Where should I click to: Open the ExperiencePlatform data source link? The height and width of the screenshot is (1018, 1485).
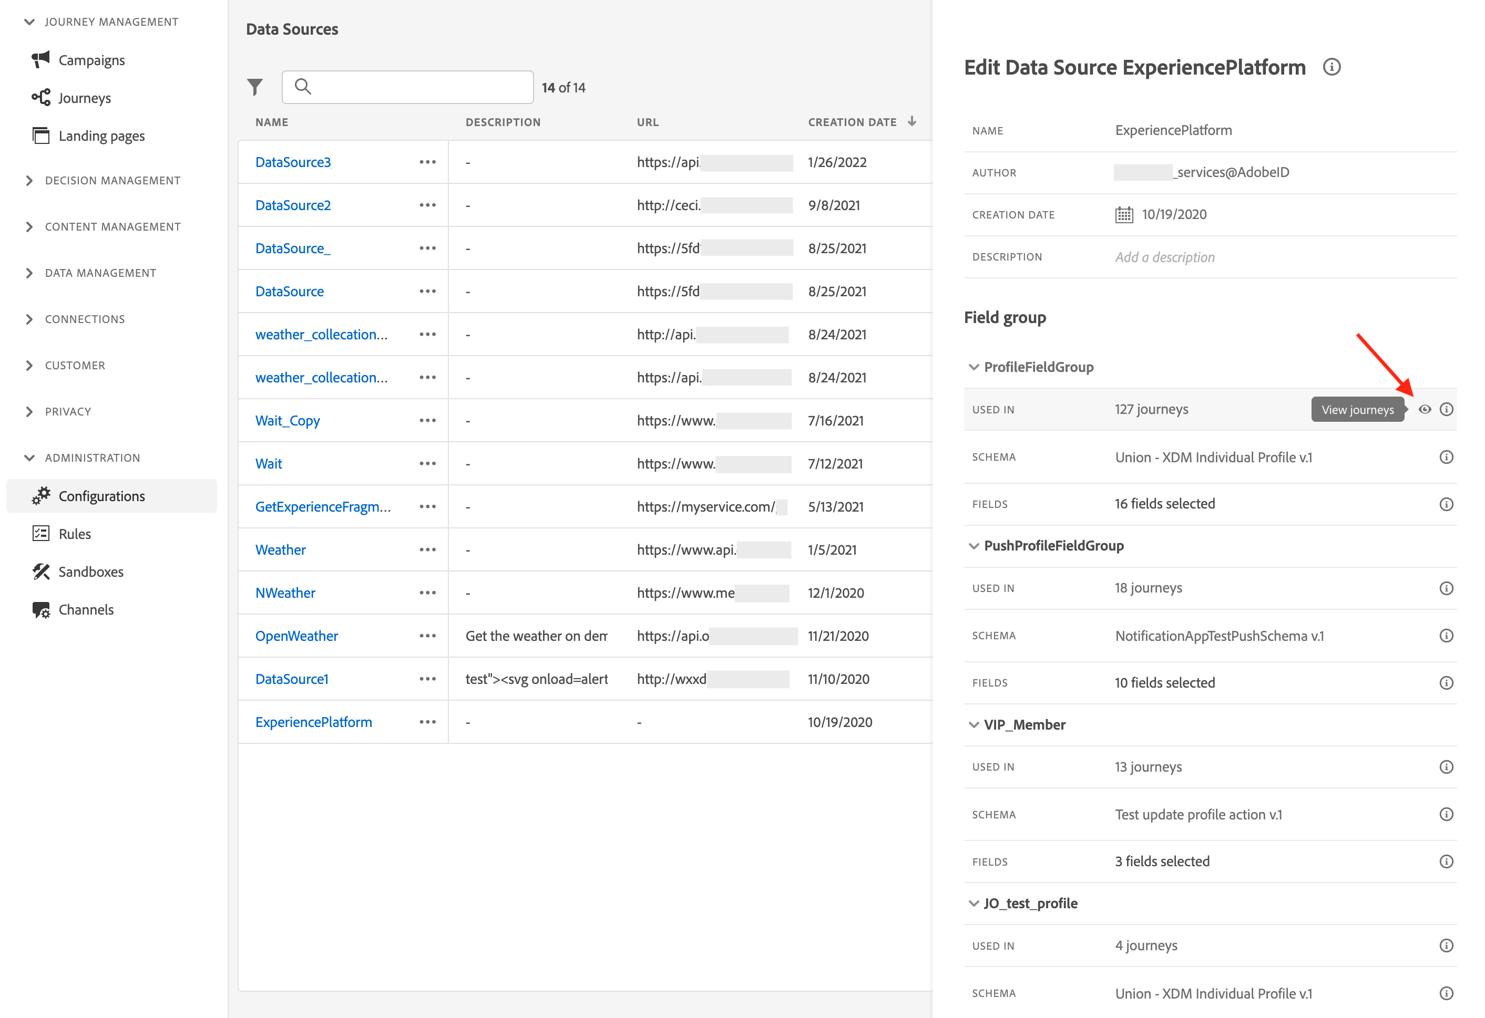click(313, 722)
